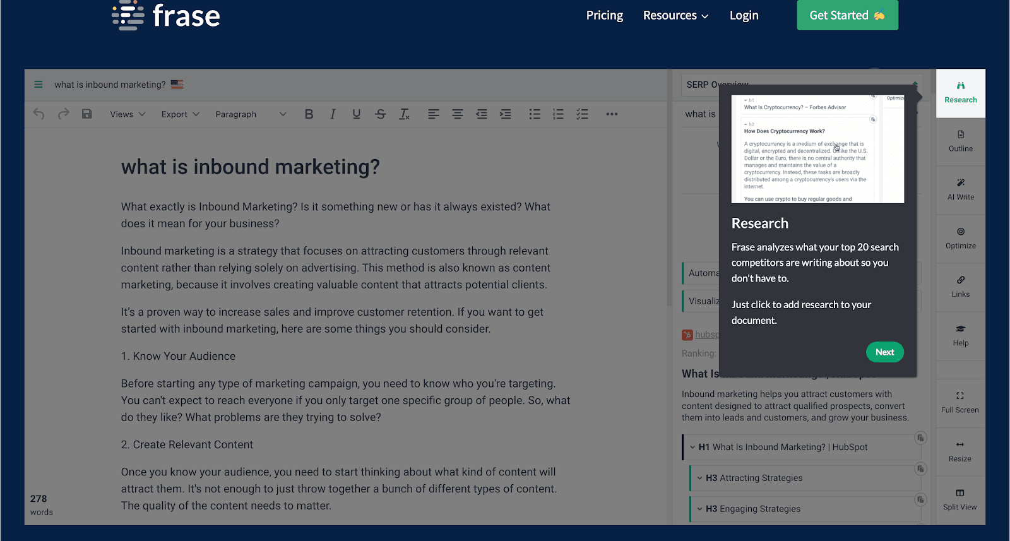1010x541 pixels.
Task: Toggle italic formatting
Action: tap(333, 114)
